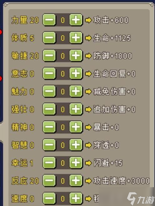Select the 意志 allocation value field
155x206 pixels.
[x=63, y=73]
